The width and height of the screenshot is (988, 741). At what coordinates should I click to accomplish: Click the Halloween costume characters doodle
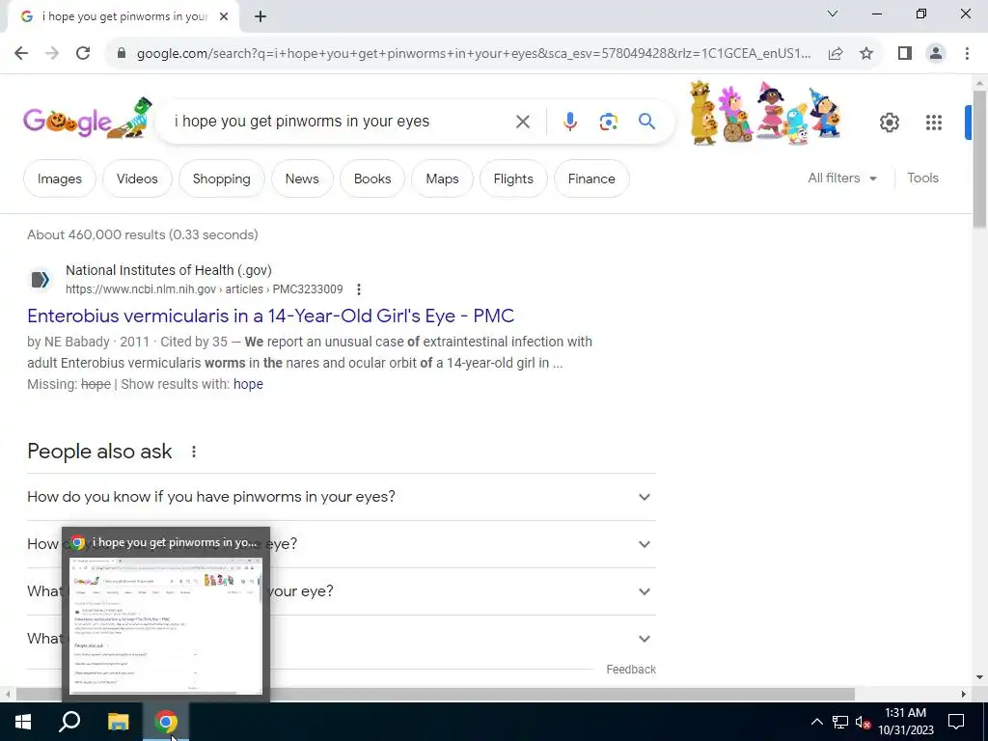pos(765,114)
